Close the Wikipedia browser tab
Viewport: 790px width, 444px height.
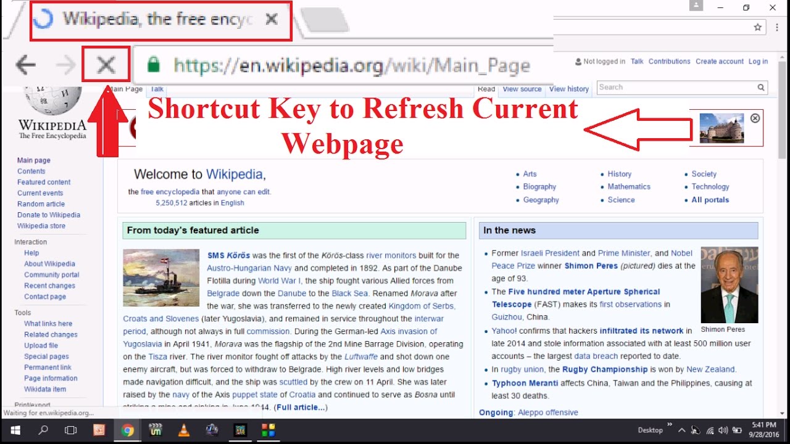pos(271,19)
